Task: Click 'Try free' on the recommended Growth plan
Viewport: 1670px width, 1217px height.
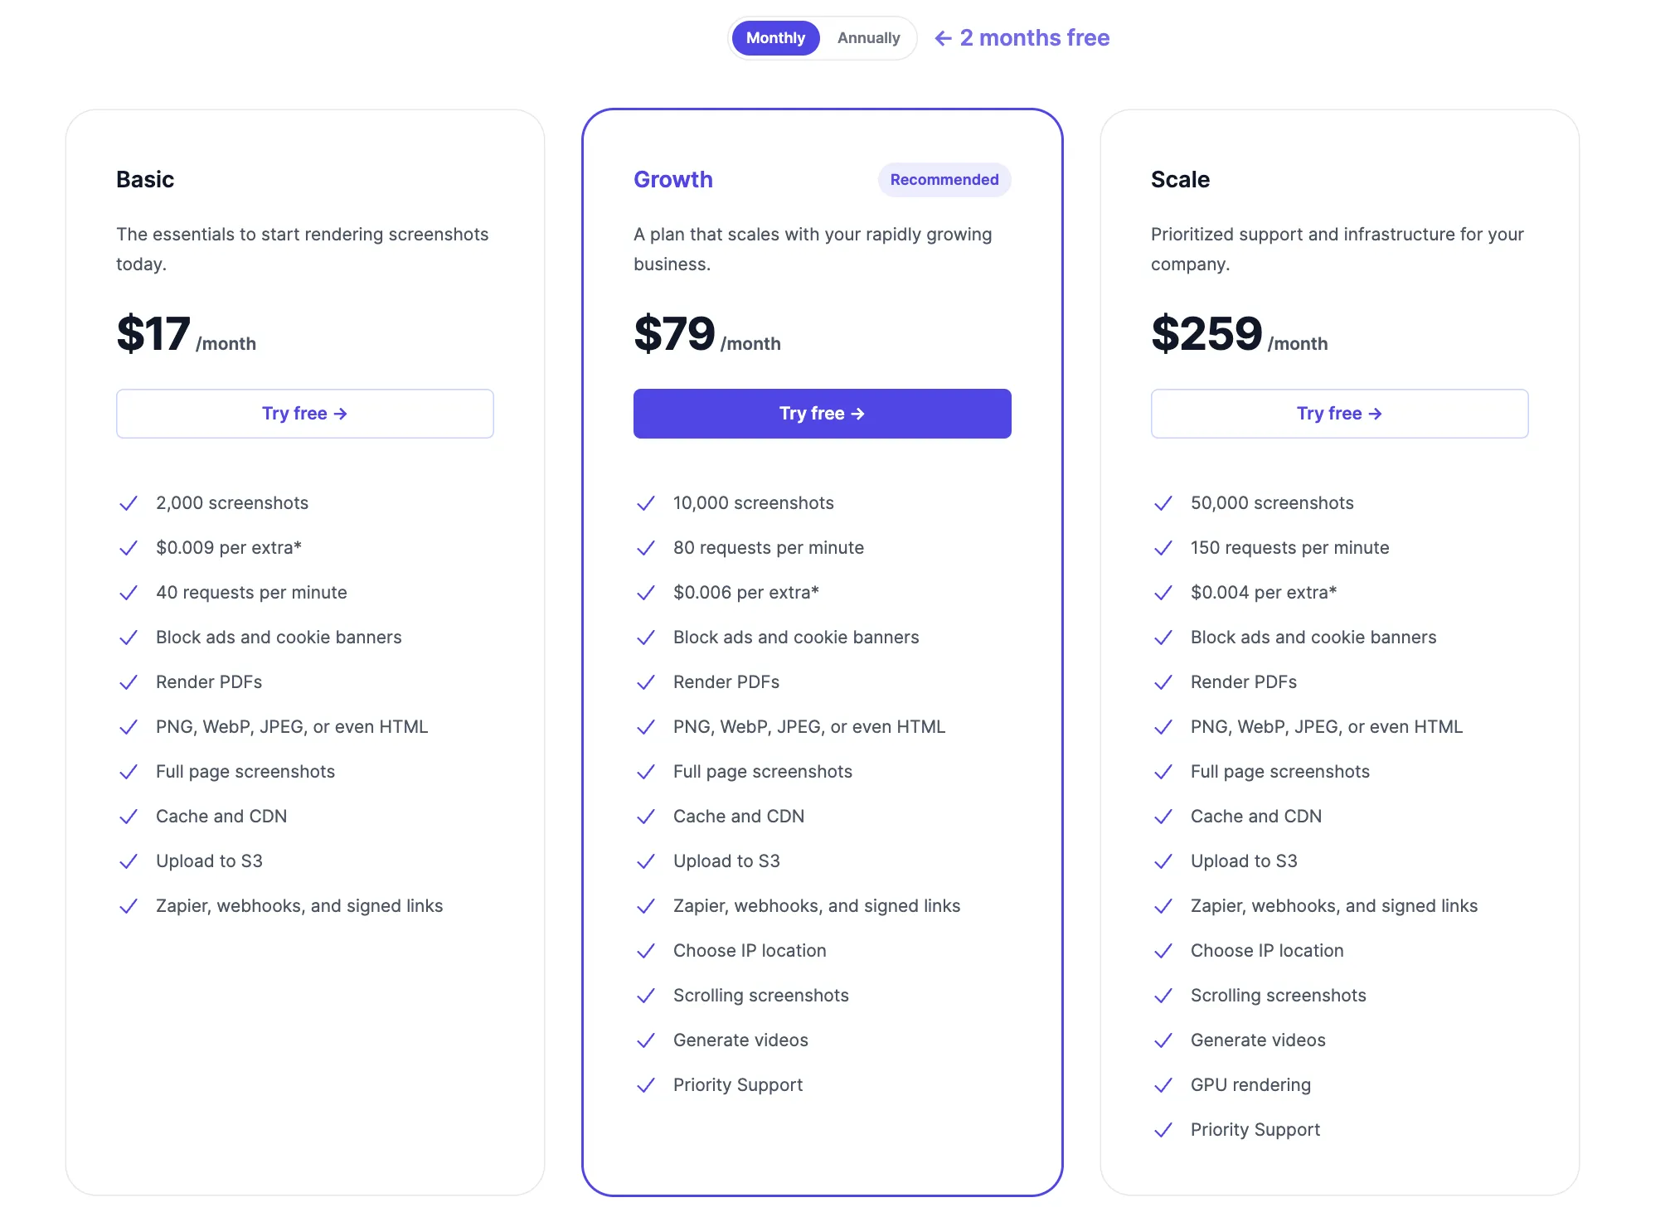Action: 822,414
